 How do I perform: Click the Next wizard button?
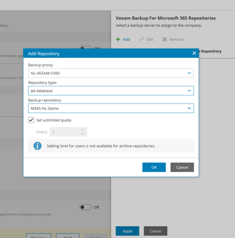pyautogui.click(x=68, y=236)
